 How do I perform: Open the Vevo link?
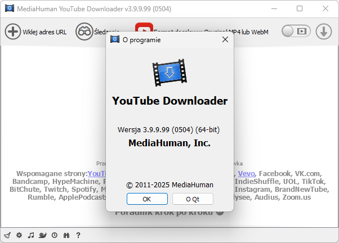[x=246, y=173]
